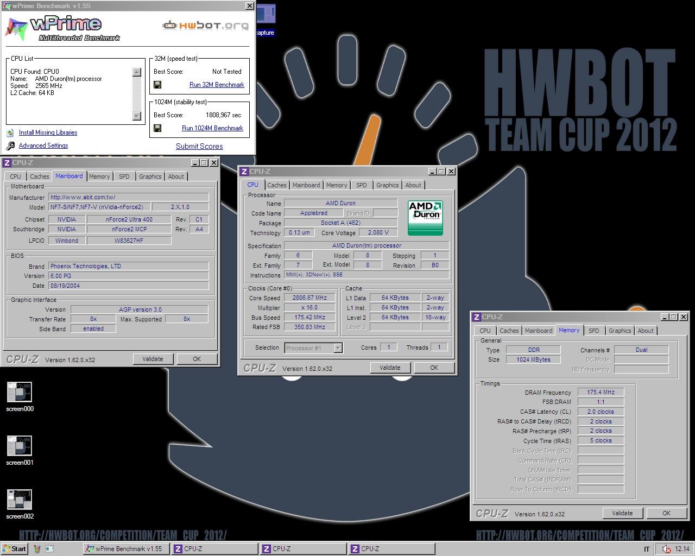Open Memory tab in CPU window
The width and height of the screenshot is (695, 556).
click(337, 185)
